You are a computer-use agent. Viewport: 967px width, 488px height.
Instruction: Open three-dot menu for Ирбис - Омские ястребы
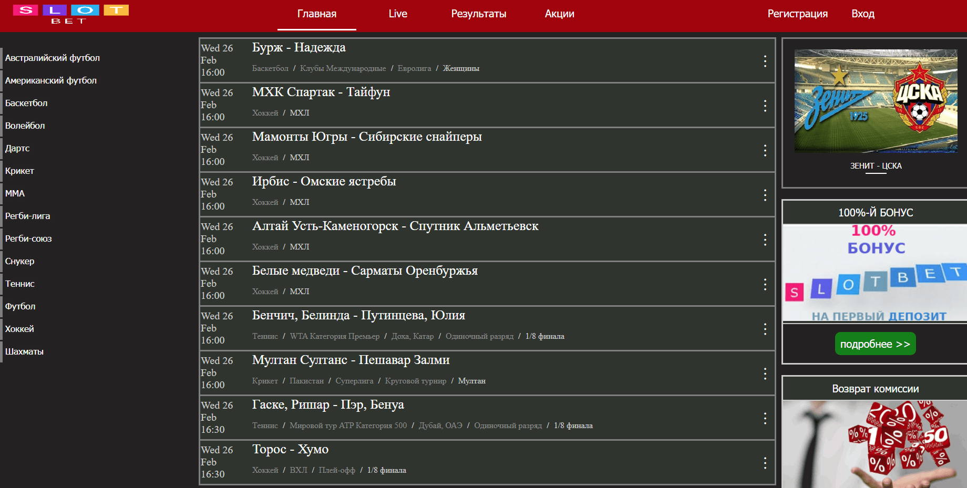(765, 195)
